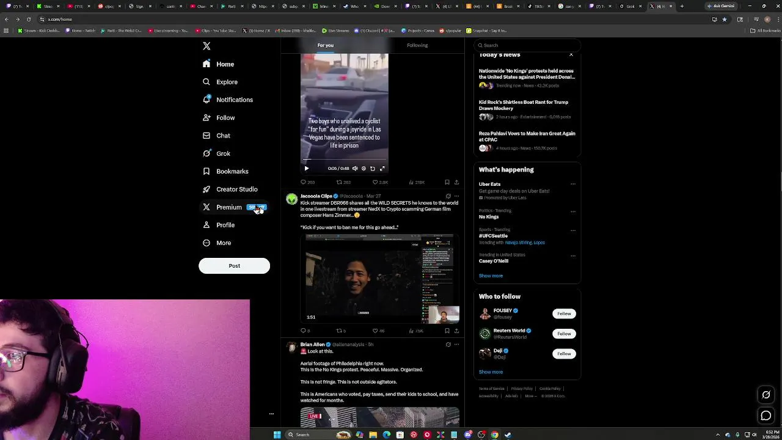Viewport: 782px width, 440px height.
Task: Open Chat from the sidebar
Action: tap(216, 136)
